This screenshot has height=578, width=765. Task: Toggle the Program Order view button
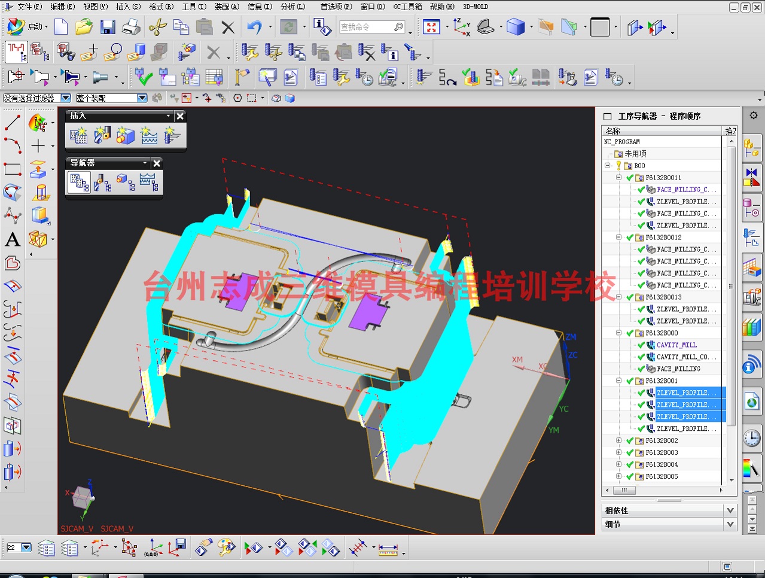point(79,182)
